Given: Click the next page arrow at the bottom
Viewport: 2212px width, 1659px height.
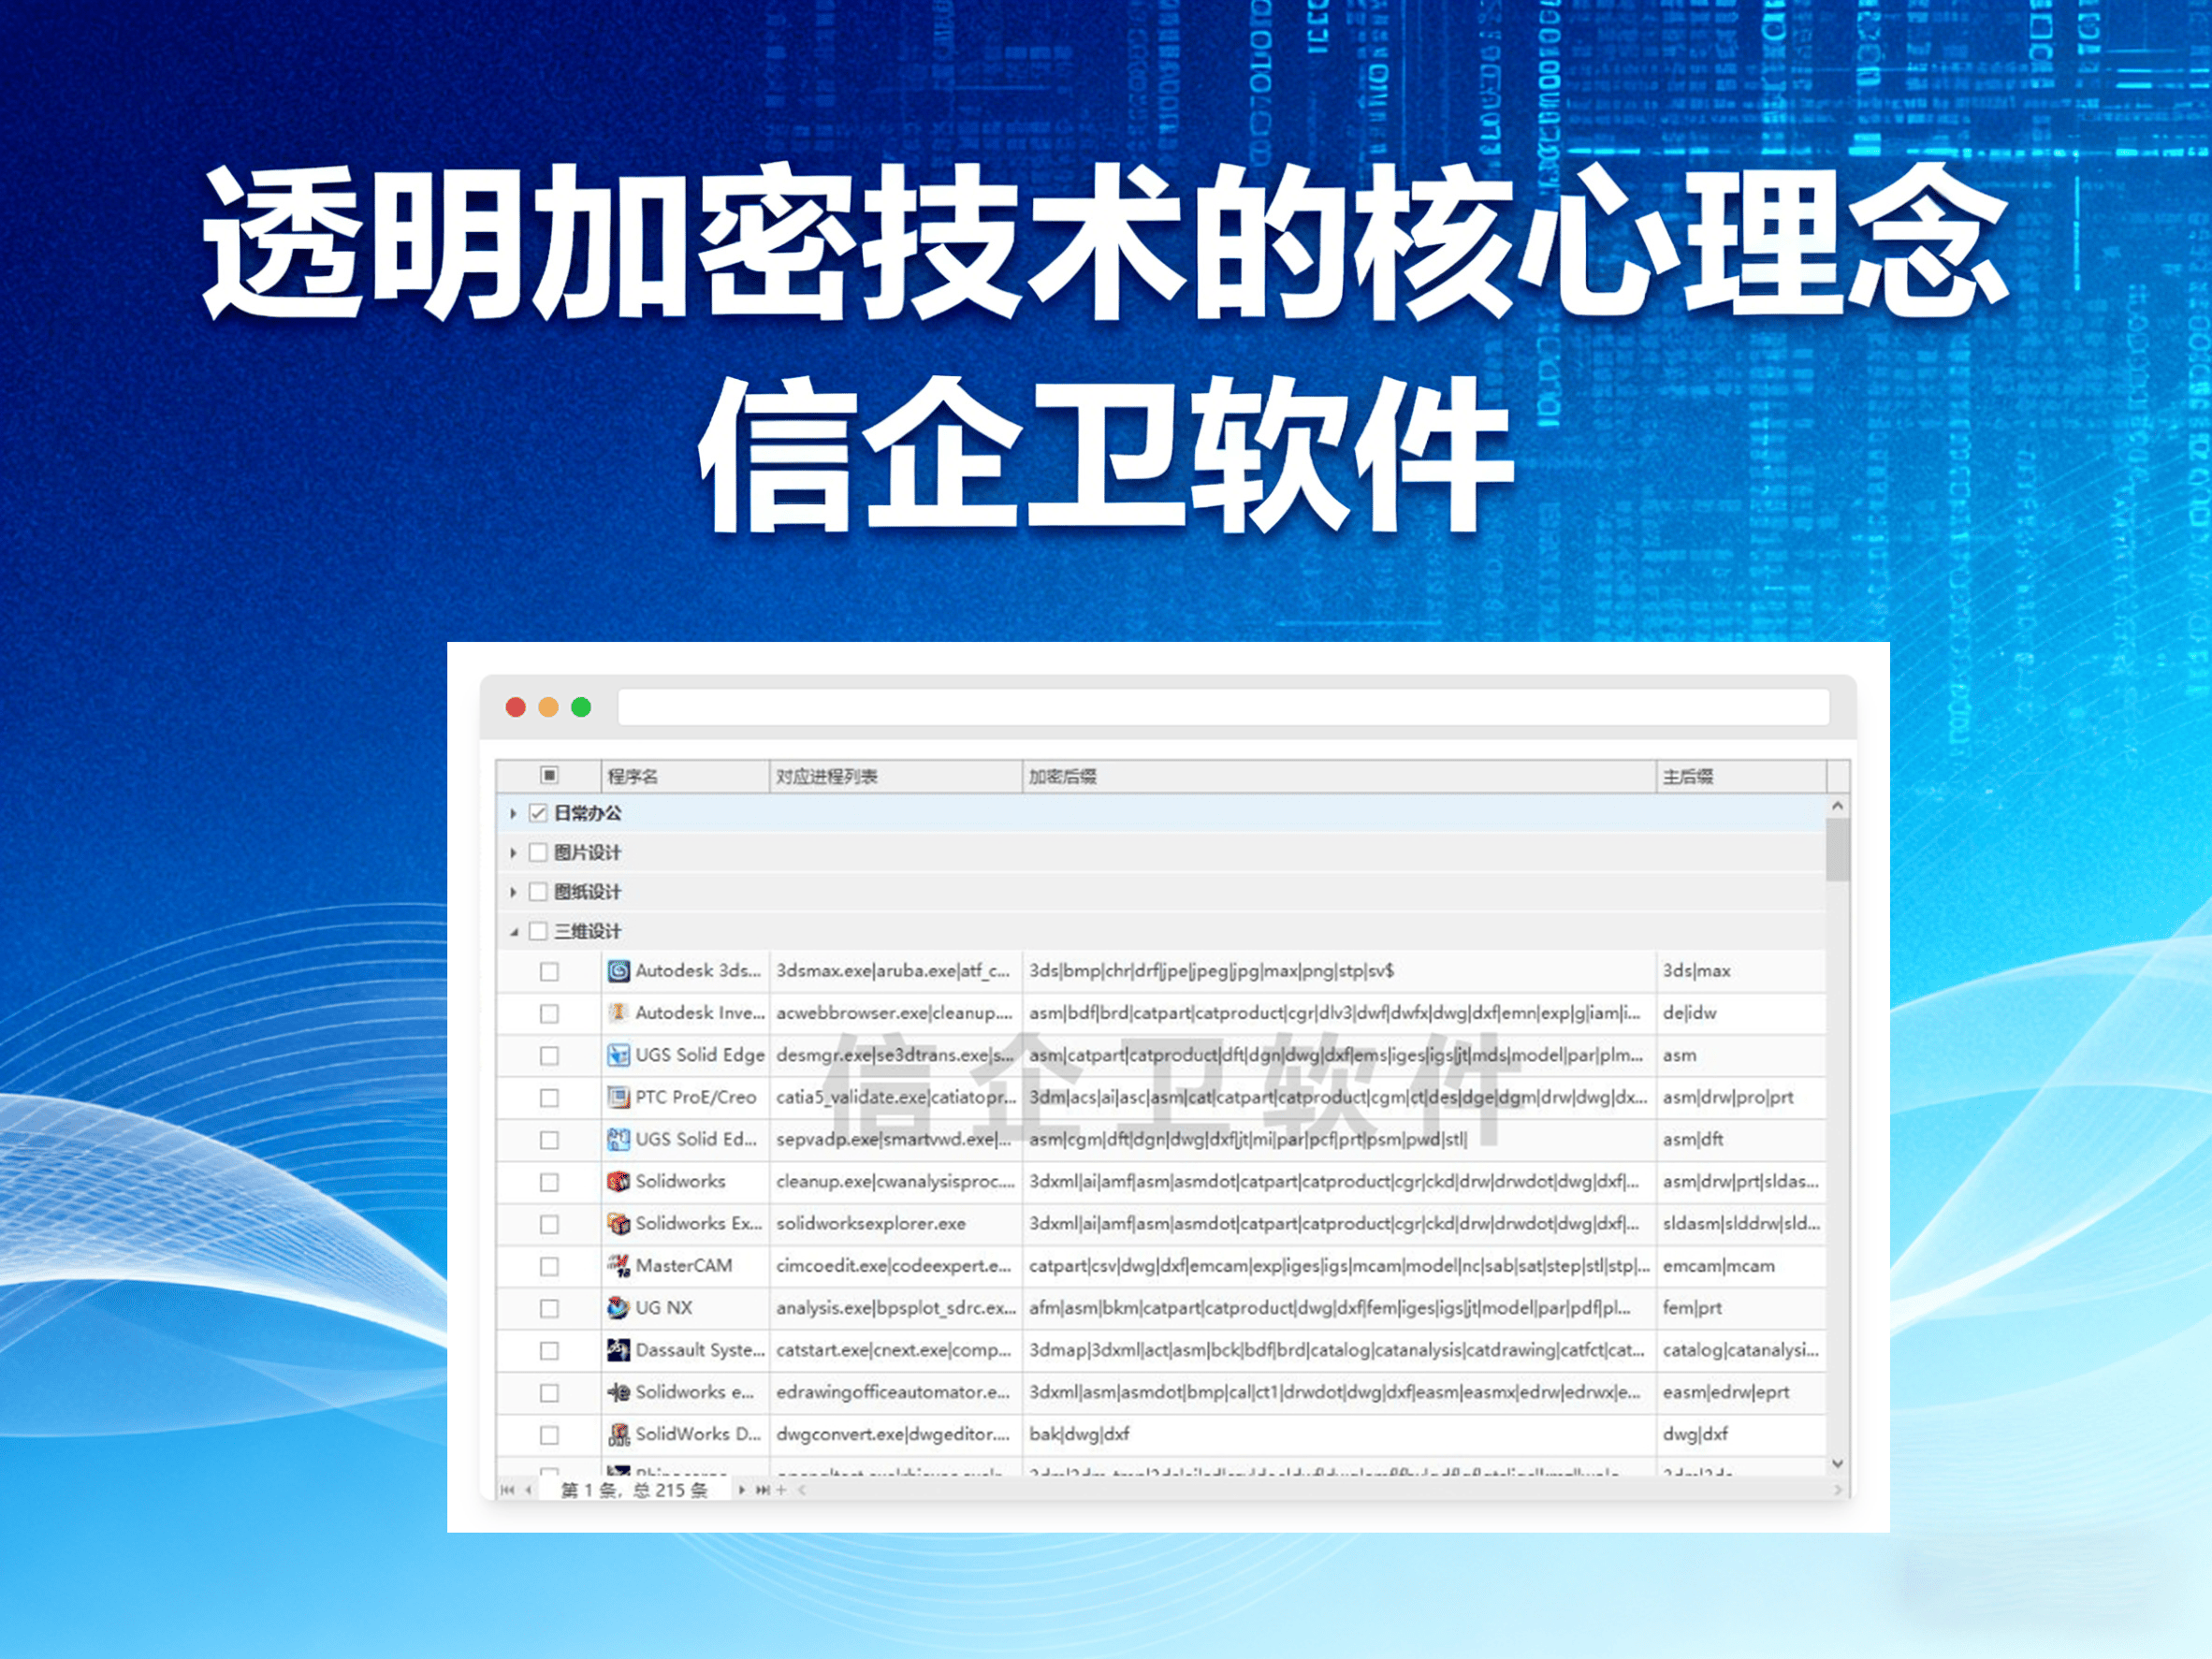Looking at the screenshot, I should pos(742,1490).
